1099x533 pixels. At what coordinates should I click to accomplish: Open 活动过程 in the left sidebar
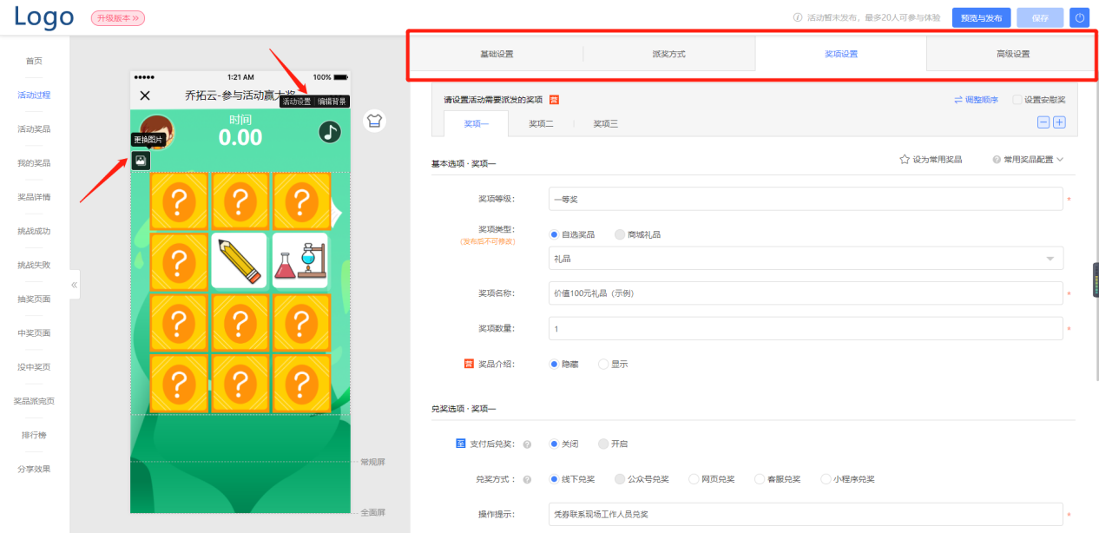tap(34, 95)
